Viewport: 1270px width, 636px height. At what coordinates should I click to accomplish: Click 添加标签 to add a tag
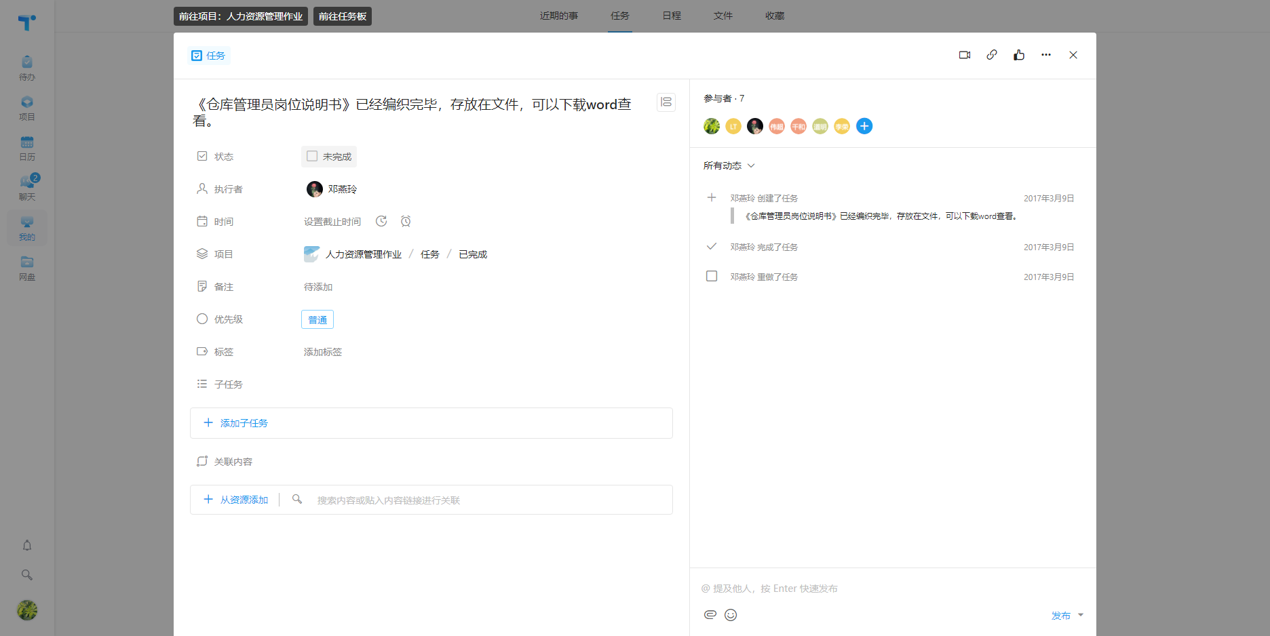click(x=323, y=352)
